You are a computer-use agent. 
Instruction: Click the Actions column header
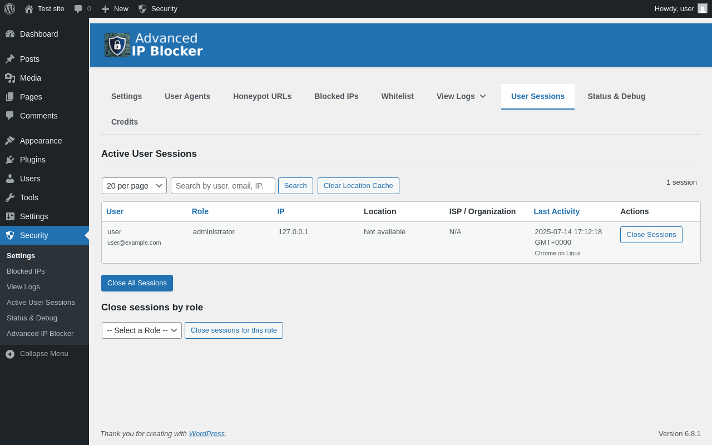pyautogui.click(x=635, y=211)
